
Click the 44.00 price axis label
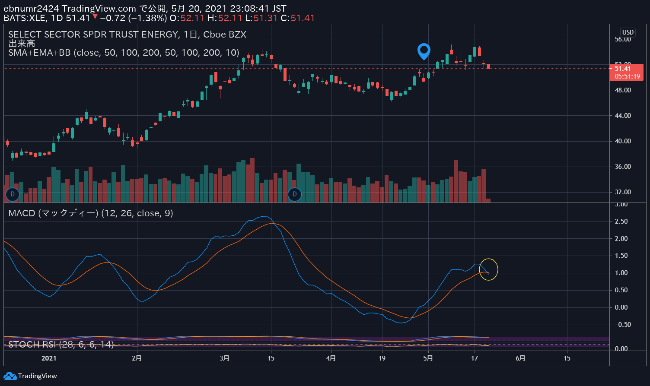[x=623, y=116]
